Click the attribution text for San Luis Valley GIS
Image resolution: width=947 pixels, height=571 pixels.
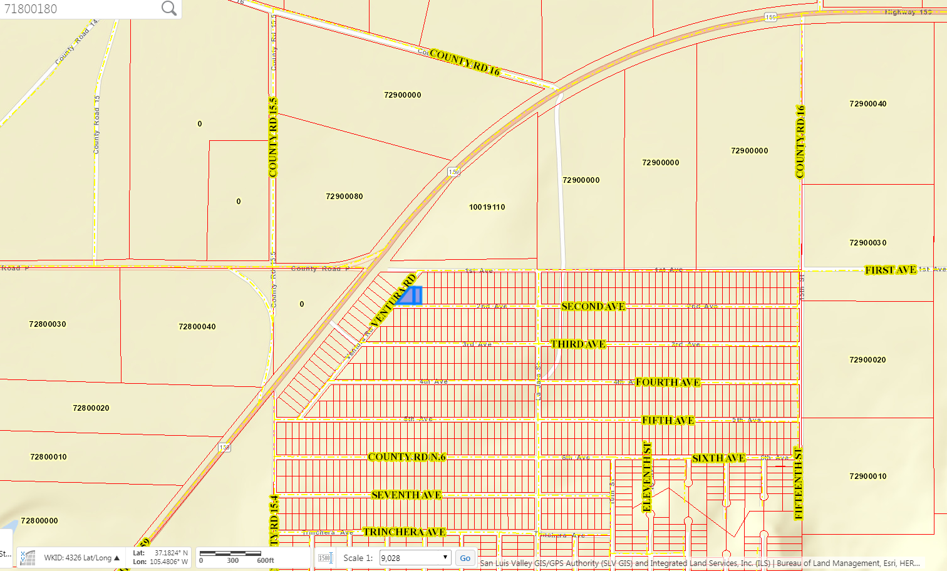click(699, 563)
